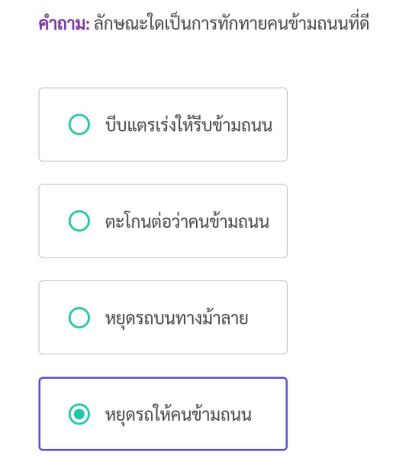Click the answer text บีบแตรเร่งให้รีบข้ามถนน
Image resolution: width=412 pixels, height=469 pixels.
click(x=188, y=125)
